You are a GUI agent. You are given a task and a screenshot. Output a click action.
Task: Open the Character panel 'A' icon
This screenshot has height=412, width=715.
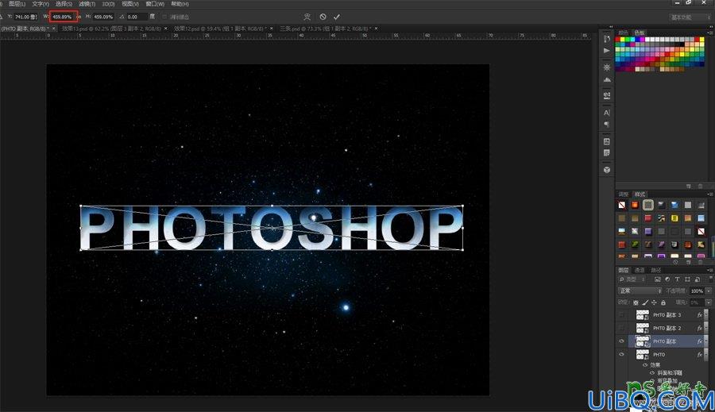[606, 112]
